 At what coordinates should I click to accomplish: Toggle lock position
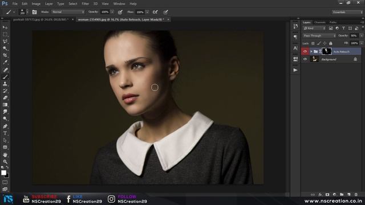pyautogui.click(x=325, y=43)
